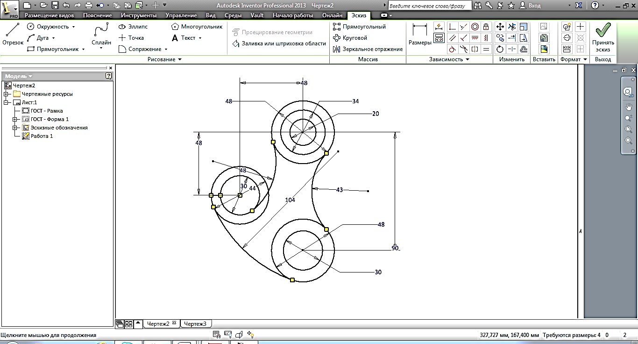Click the concentric constraint icon

point(475,27)
